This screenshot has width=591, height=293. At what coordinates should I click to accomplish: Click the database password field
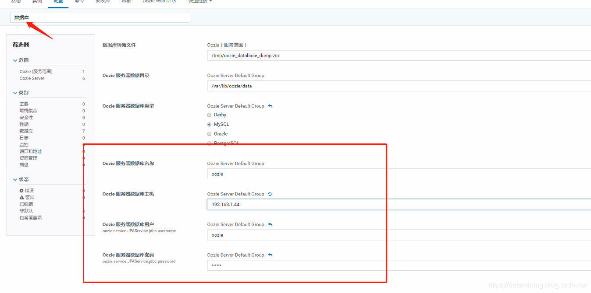pyautogui.click(x=399, y=265)
